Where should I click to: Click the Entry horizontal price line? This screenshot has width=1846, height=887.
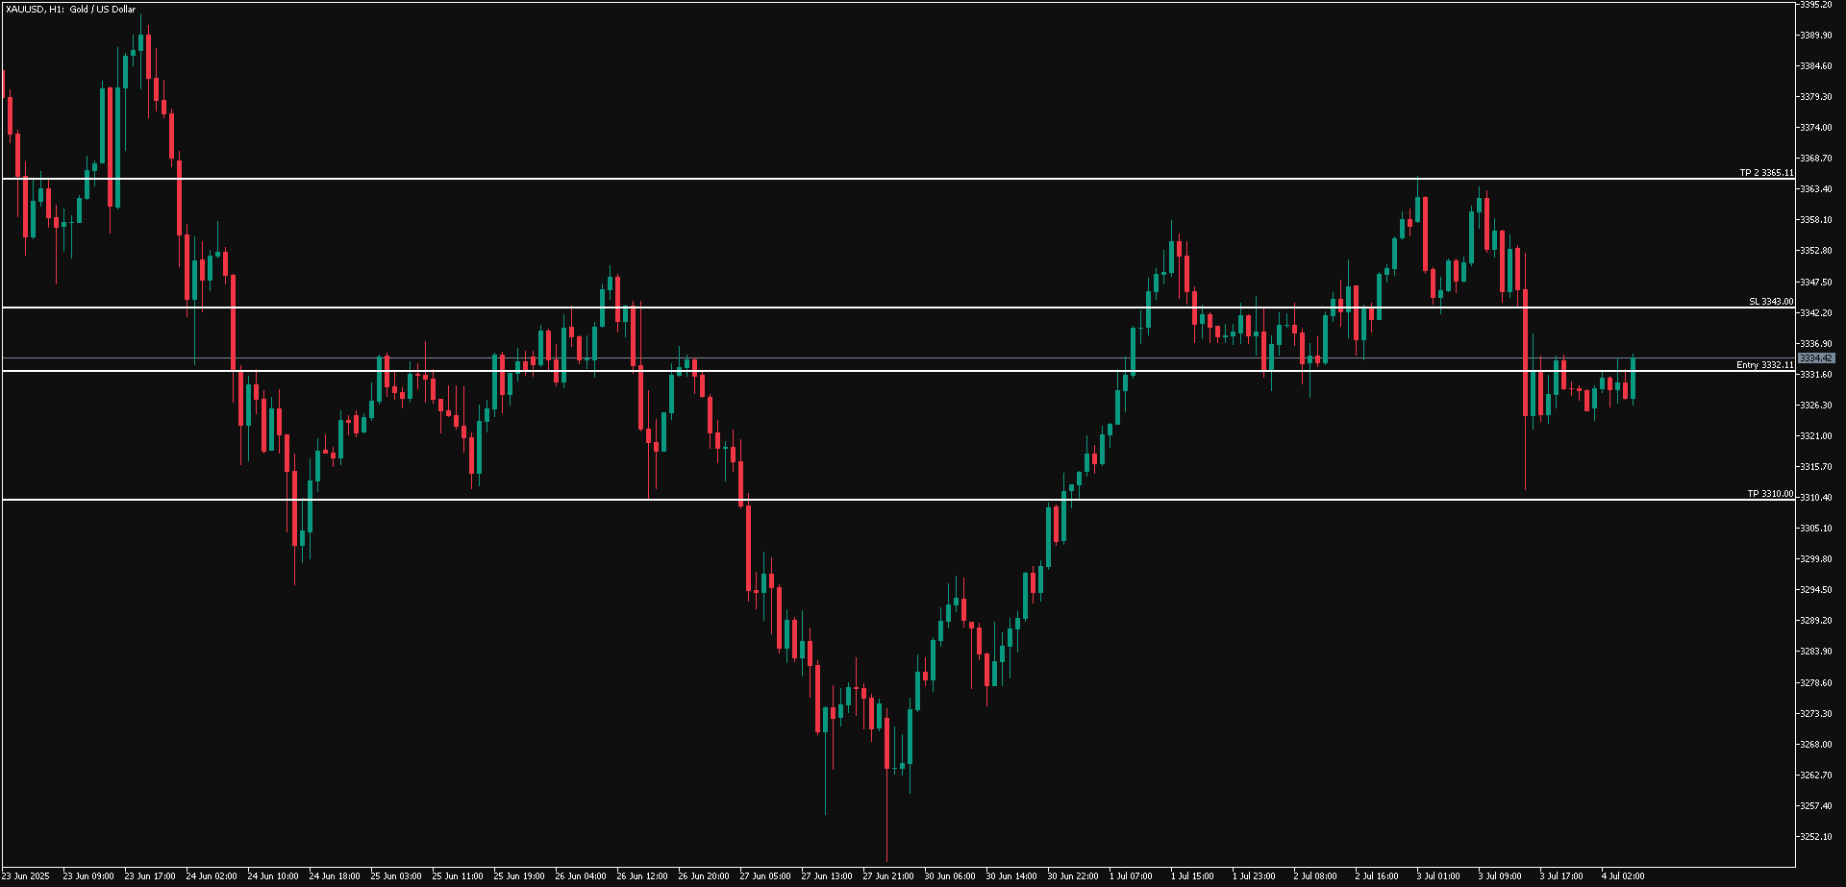point(865,372)
